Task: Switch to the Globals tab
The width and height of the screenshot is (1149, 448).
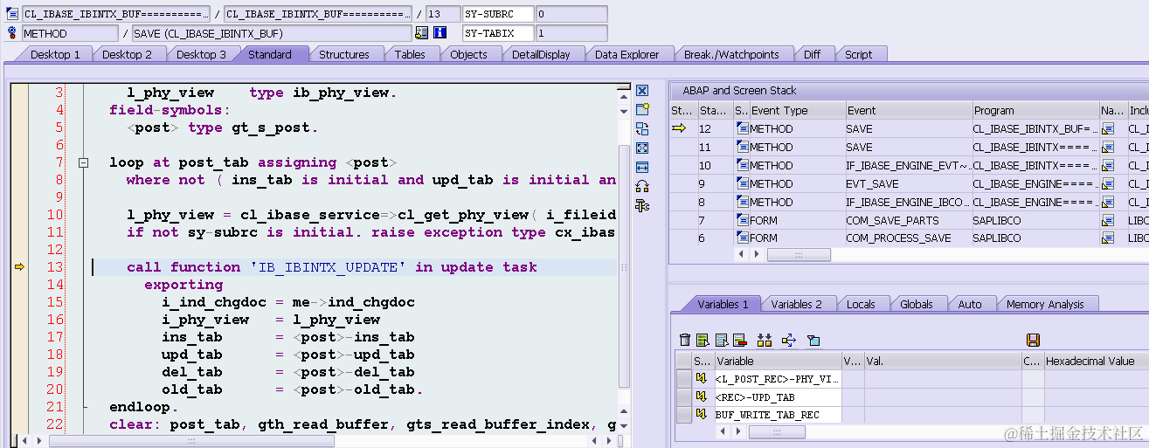Action: tap(917, 304)
